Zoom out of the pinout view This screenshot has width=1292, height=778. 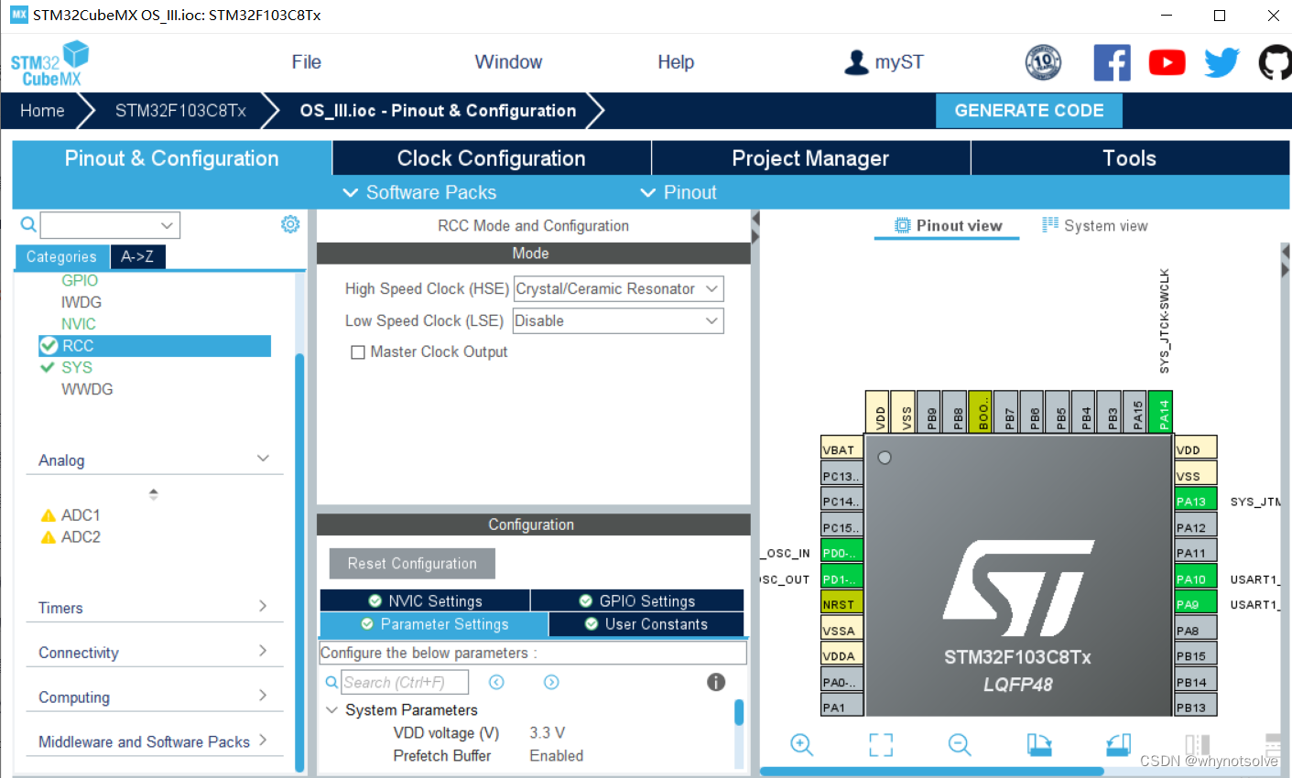coord(960,745)
